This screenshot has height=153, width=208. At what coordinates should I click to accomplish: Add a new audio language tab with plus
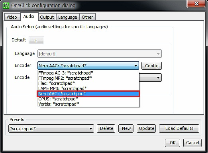(36, 41)
